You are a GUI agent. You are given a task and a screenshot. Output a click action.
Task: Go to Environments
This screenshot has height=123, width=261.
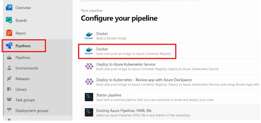coord(27,68)
